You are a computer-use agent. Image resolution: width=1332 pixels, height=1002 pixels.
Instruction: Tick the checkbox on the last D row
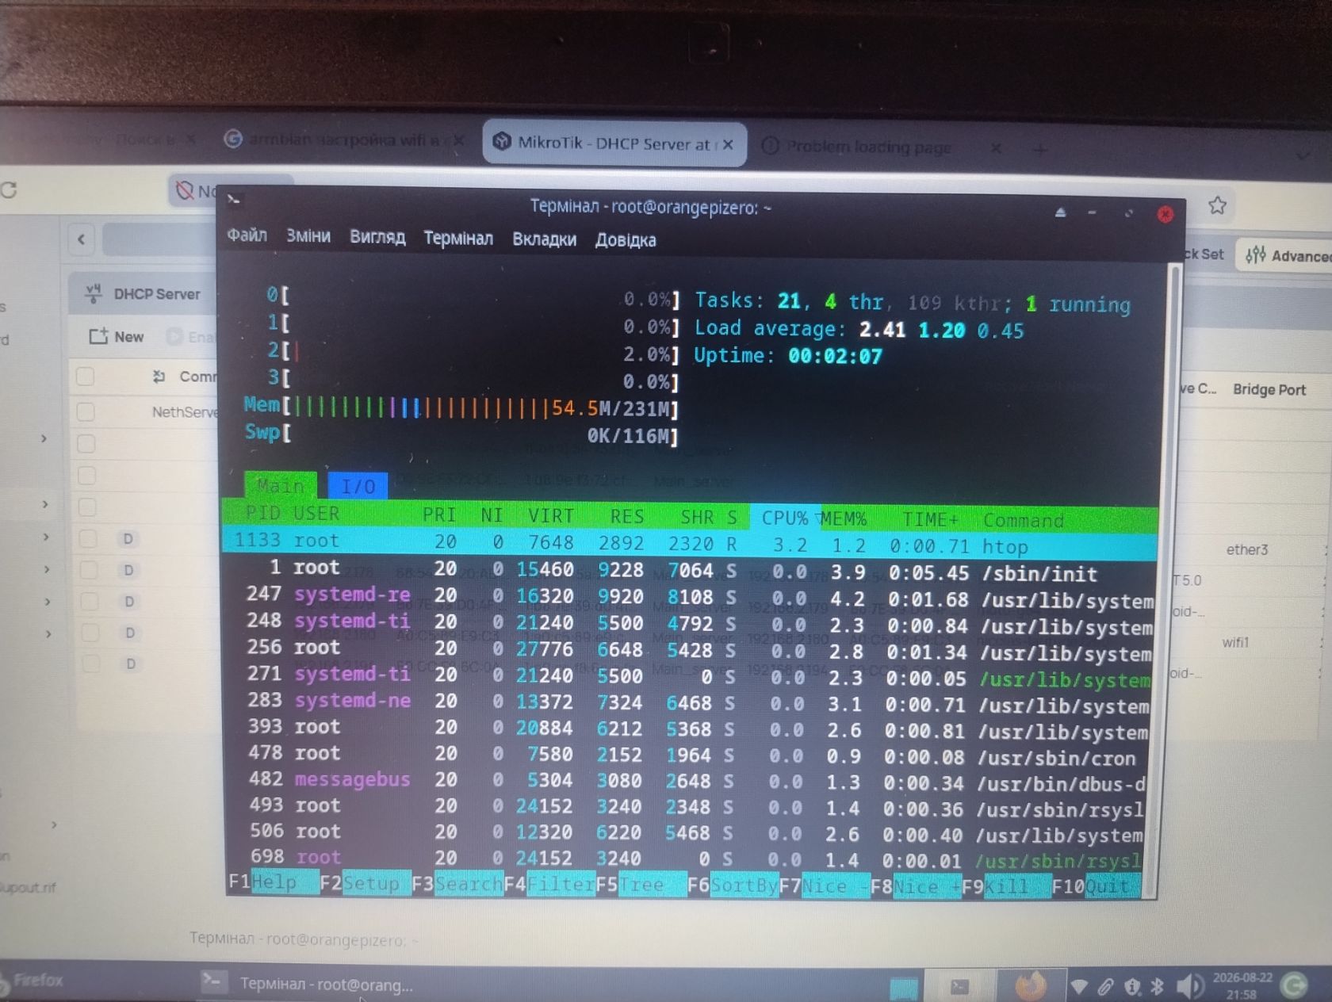pyautogui.click(x=91, y=664)
